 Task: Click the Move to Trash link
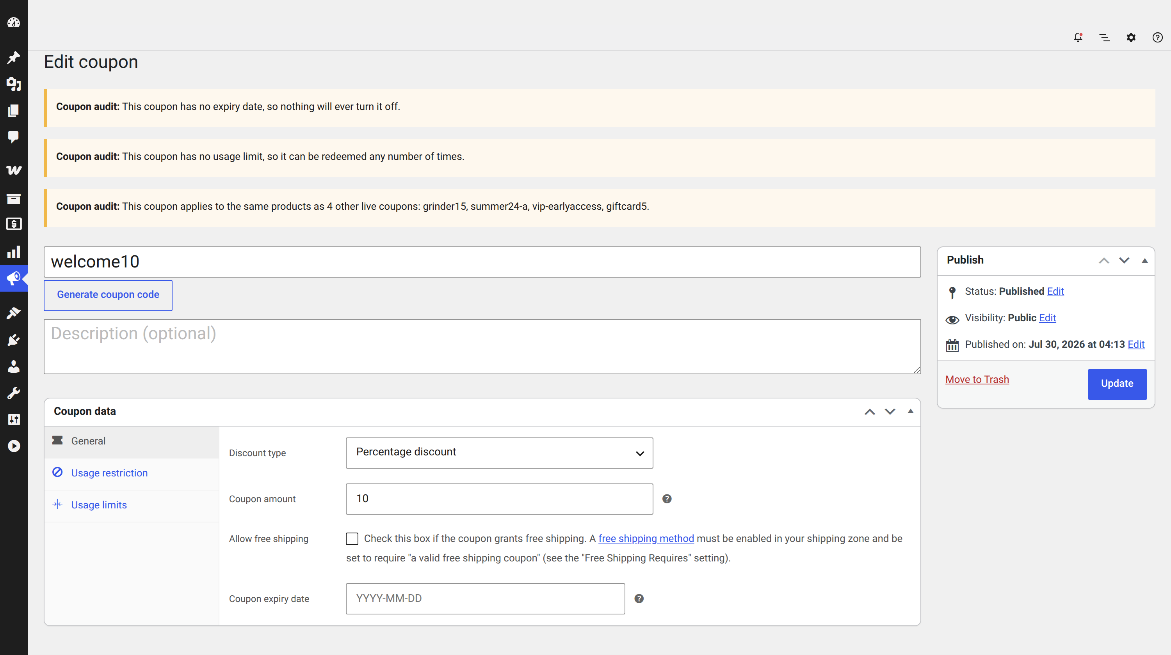pyautogui.click(x=977, y=379)
